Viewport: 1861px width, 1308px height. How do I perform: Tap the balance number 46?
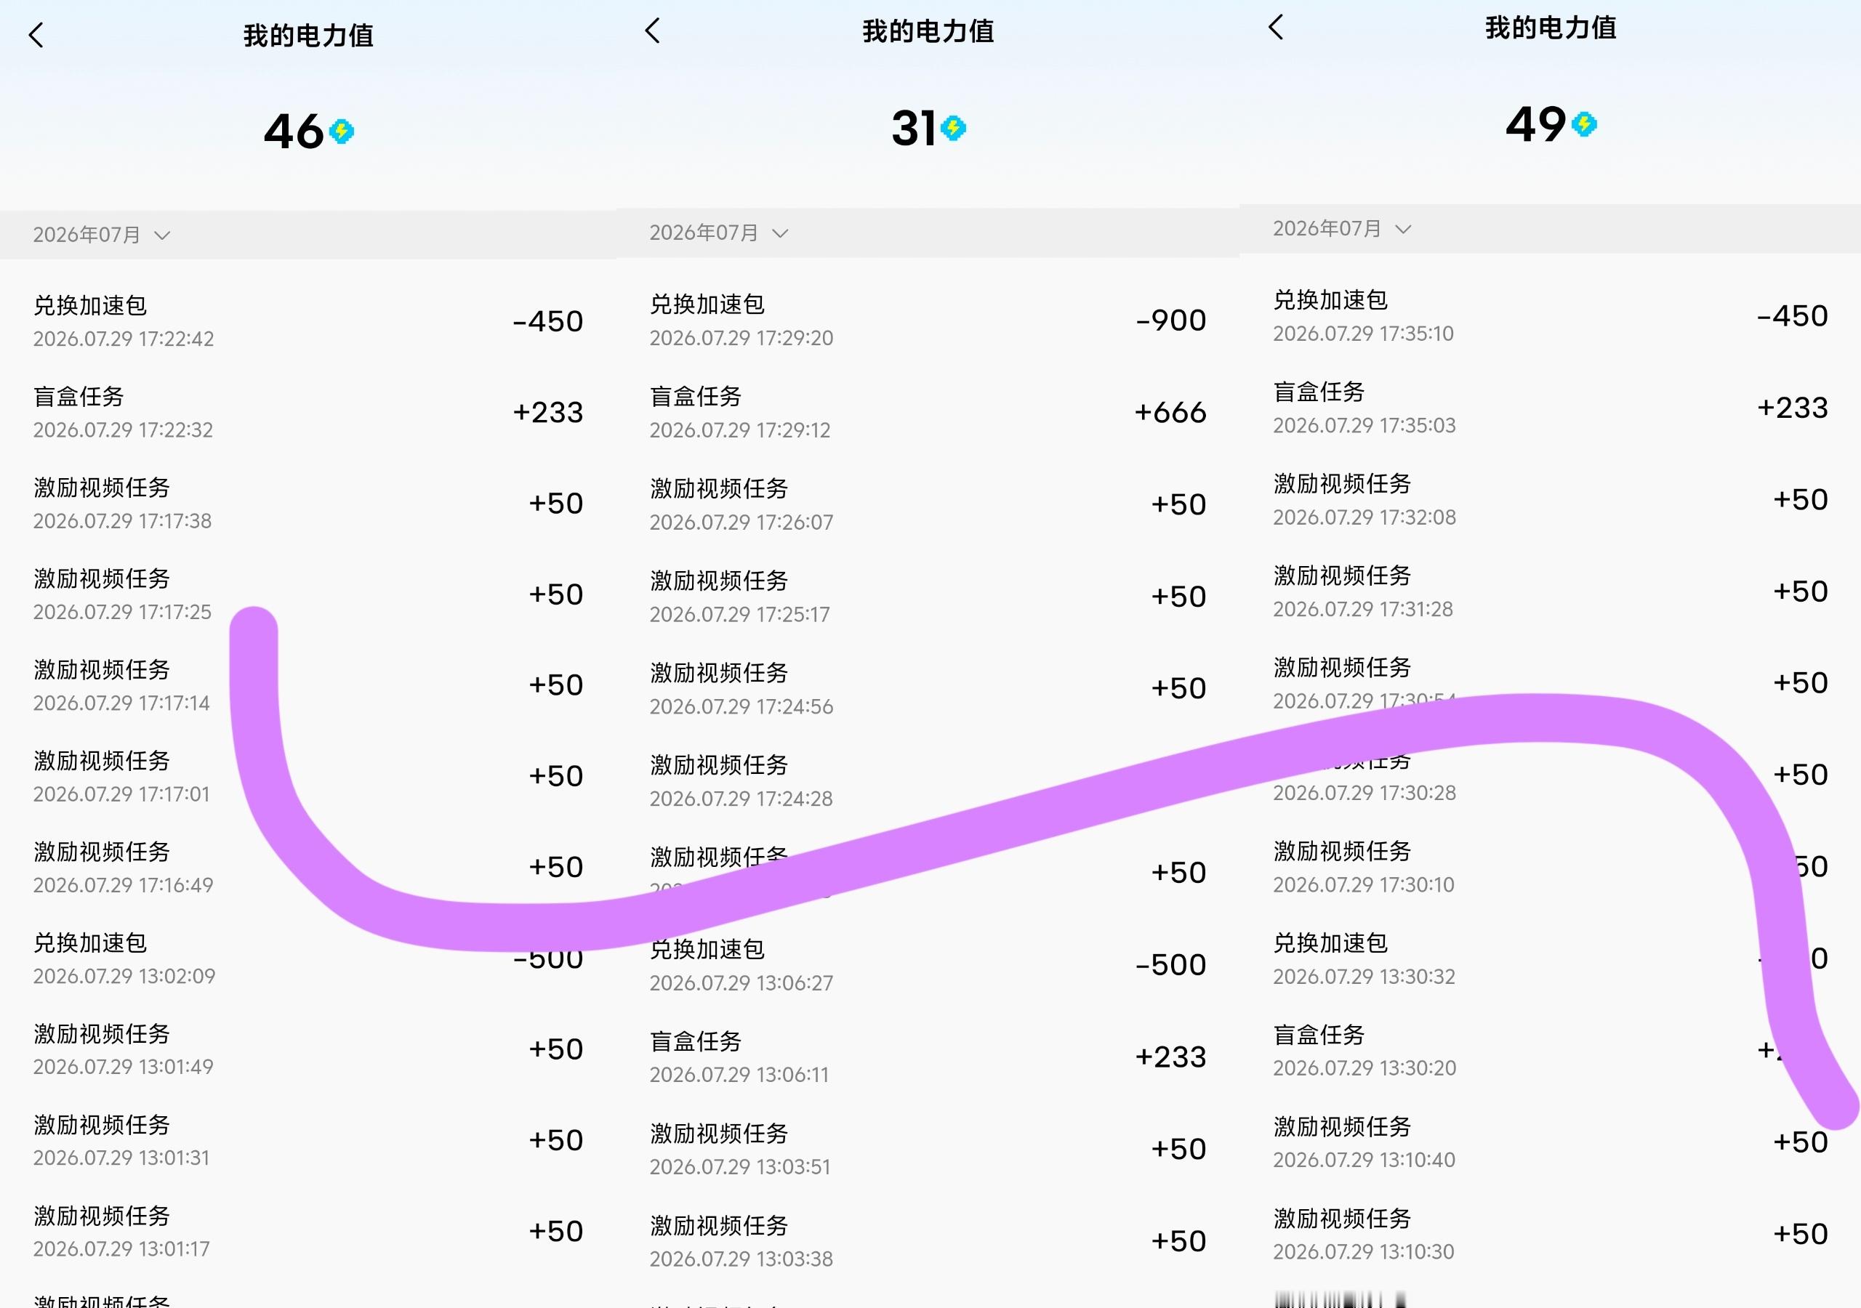coord(294,132)
